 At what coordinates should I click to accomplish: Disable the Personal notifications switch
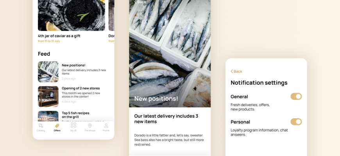(296, 122)
